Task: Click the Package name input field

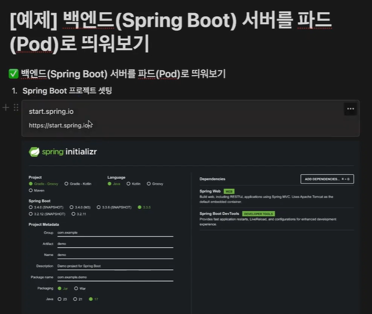Action: pyautogui.click(x=115, y=278)
